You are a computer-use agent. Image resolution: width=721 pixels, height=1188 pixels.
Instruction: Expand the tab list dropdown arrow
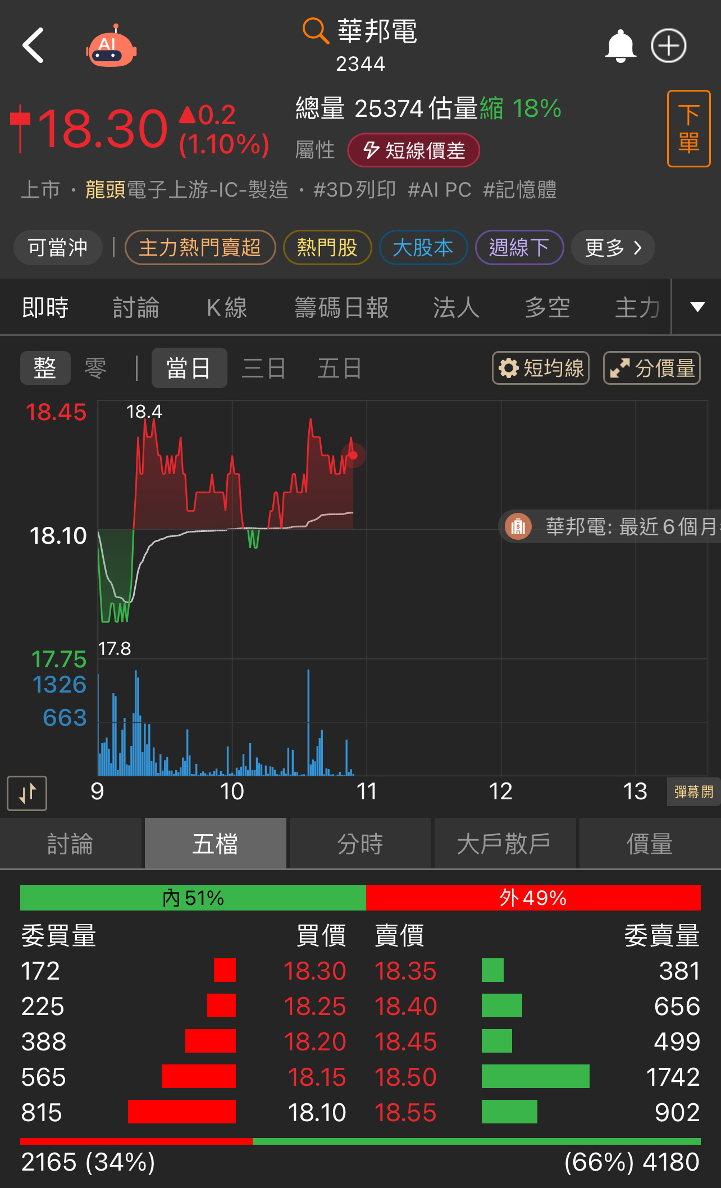[x=697, y=307]
